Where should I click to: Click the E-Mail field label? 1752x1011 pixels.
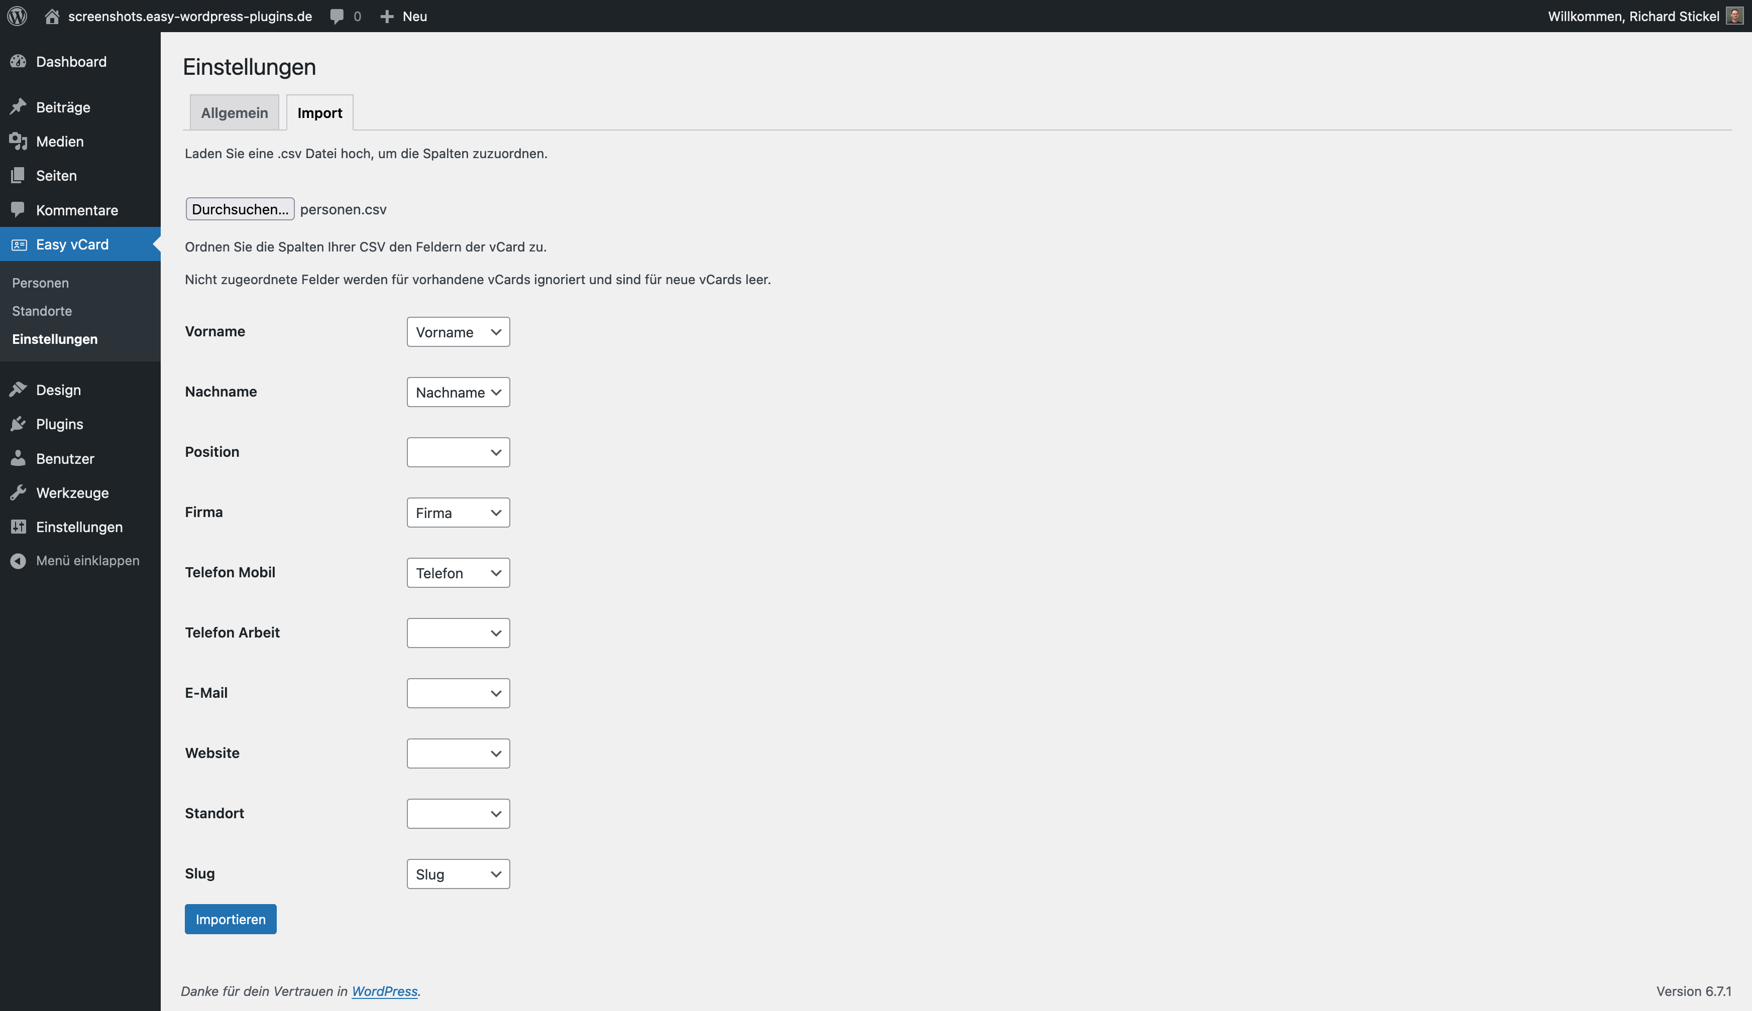(x=206, y=693)
